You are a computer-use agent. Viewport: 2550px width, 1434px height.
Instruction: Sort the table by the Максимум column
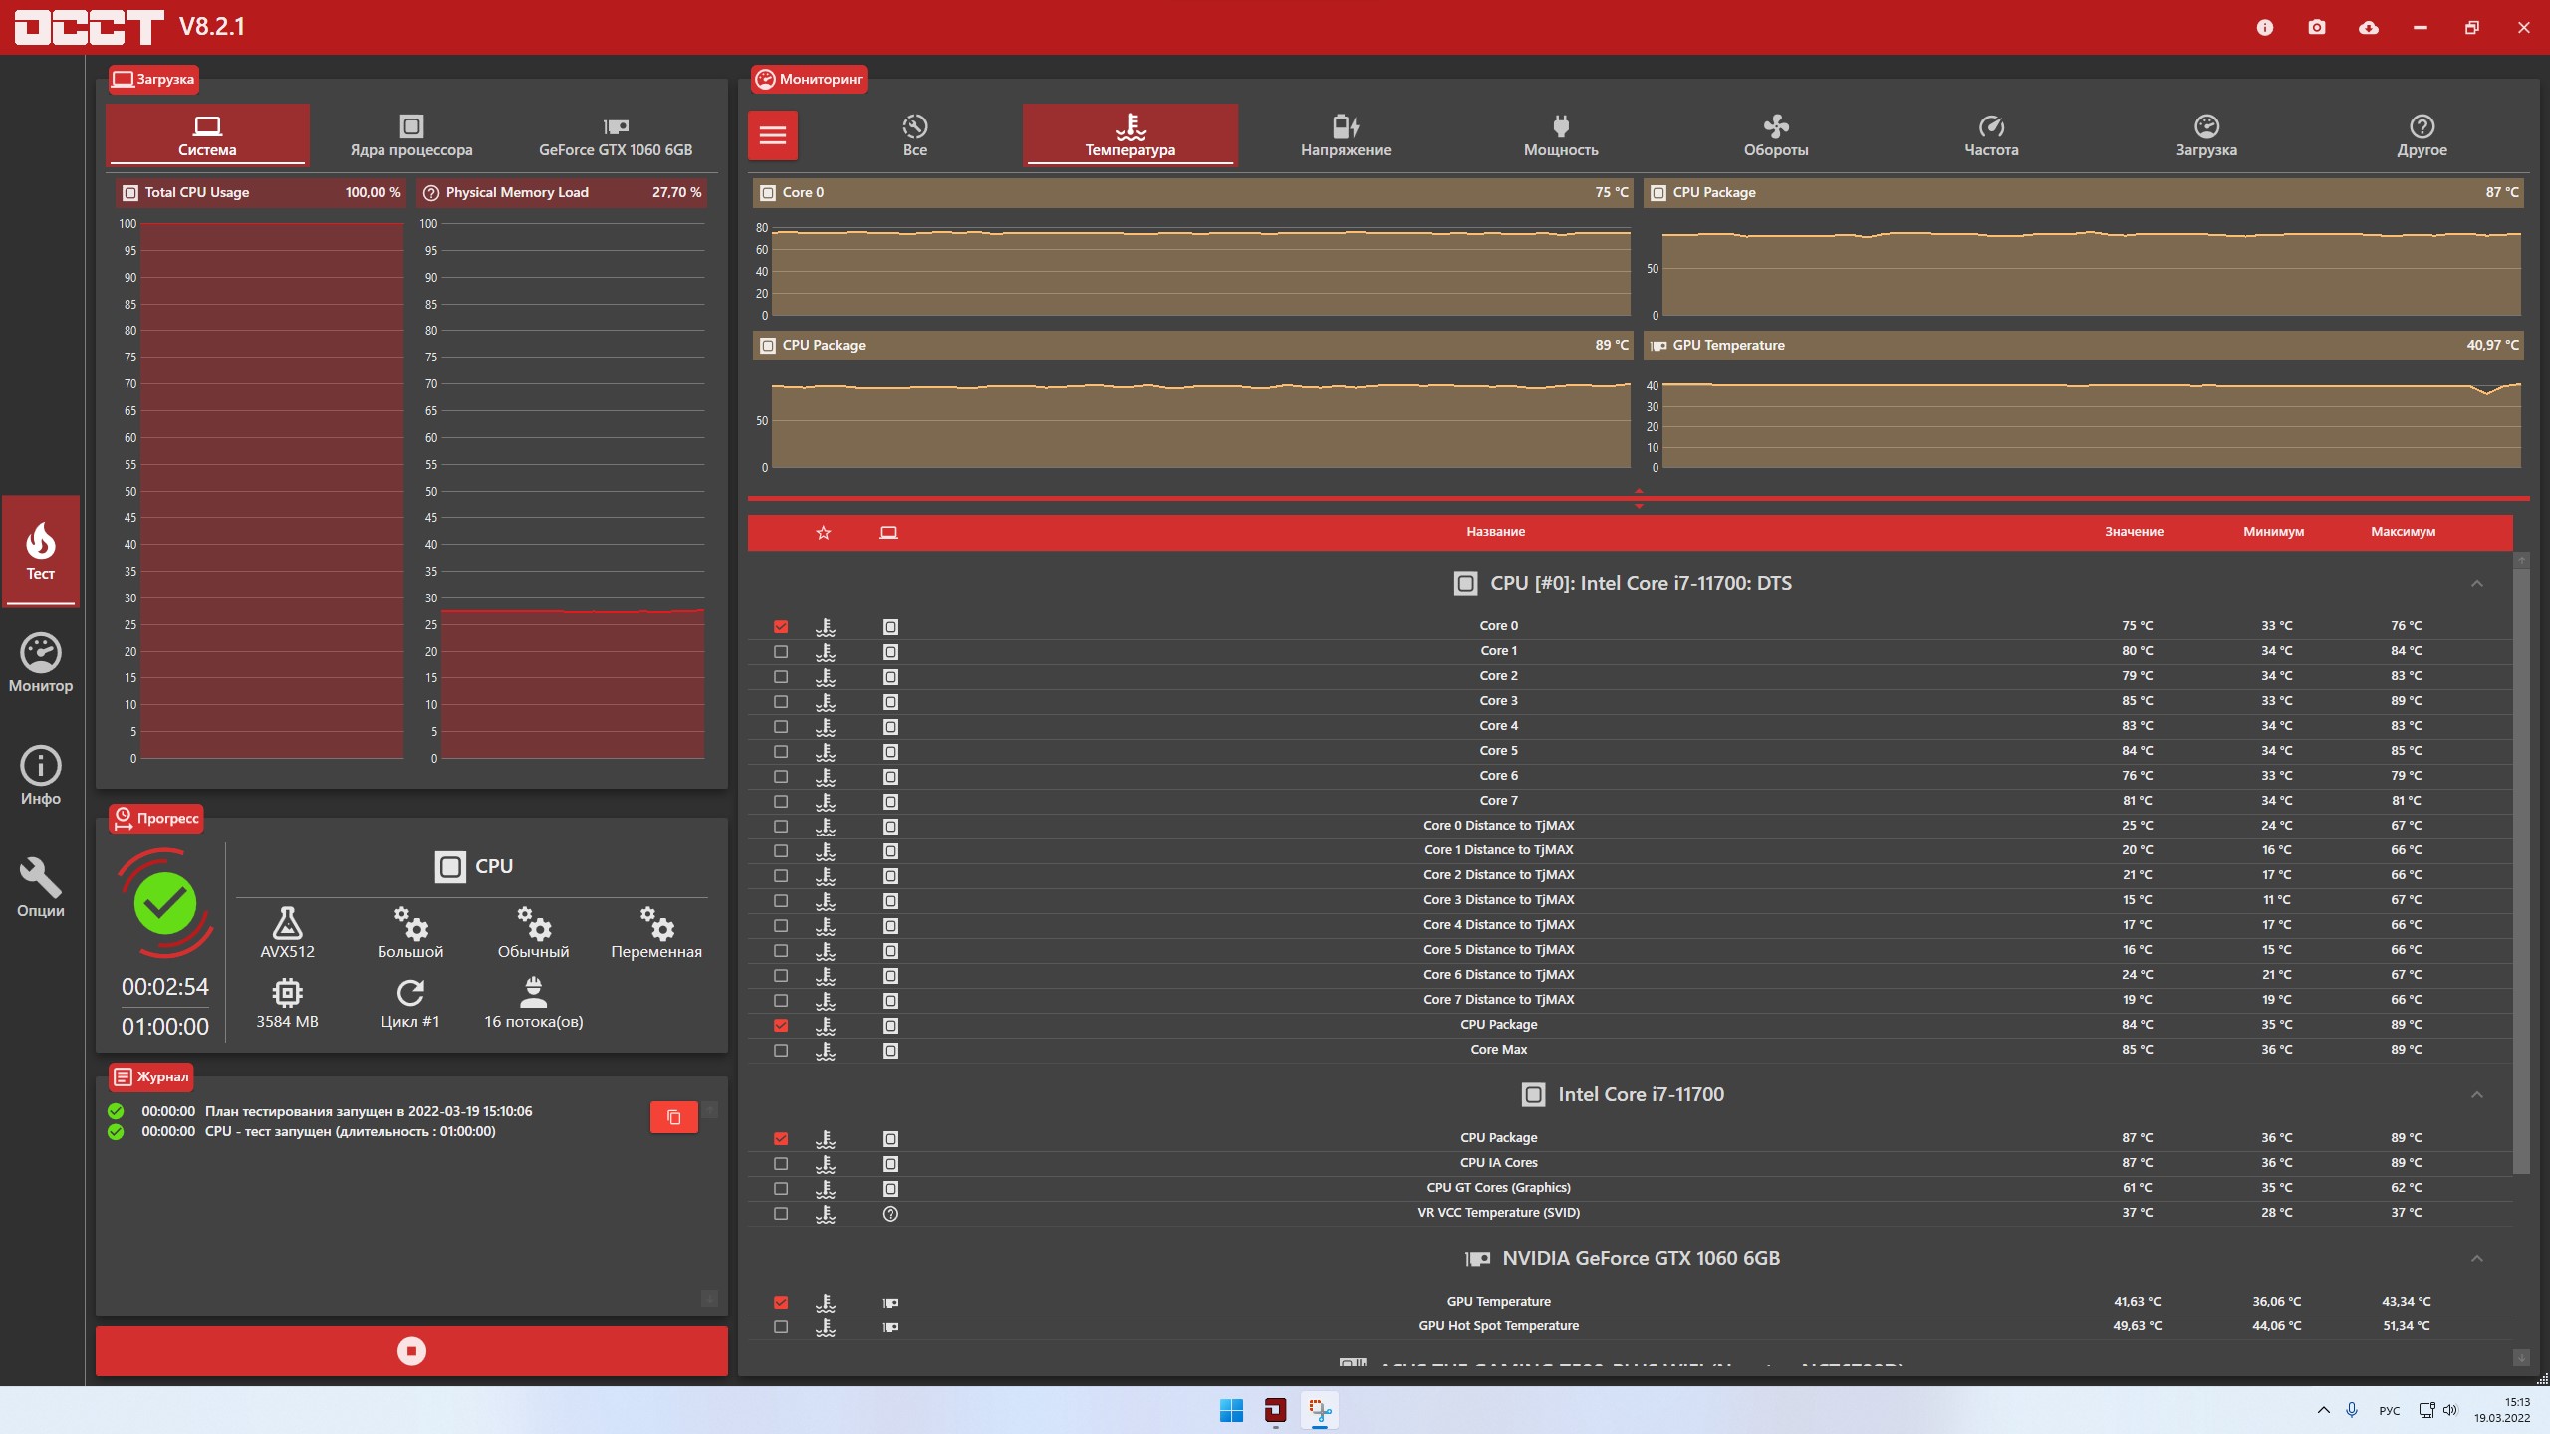coord(2403,532)
